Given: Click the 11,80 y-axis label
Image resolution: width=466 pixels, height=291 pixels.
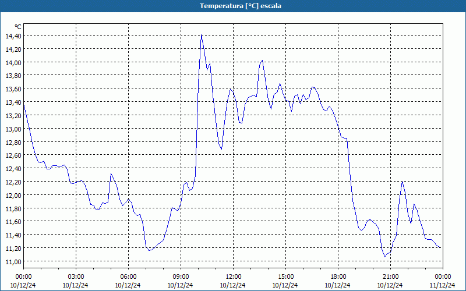Looking at the screenshot, I should click(13, 208).
